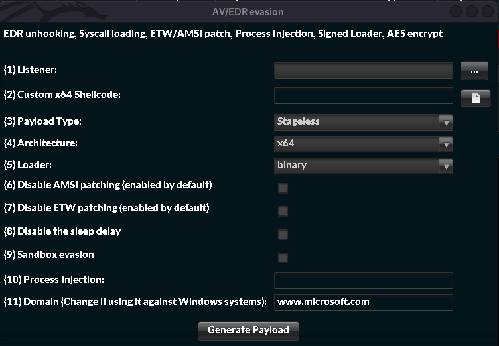Click the shellcode file browse icon

tap(475, 97)
